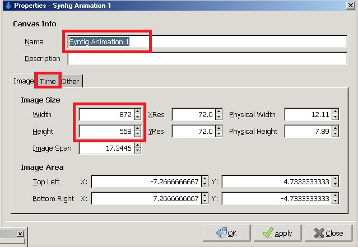
Task: Increase Physical Width with up arrow
Action: [x=335, y=111]
